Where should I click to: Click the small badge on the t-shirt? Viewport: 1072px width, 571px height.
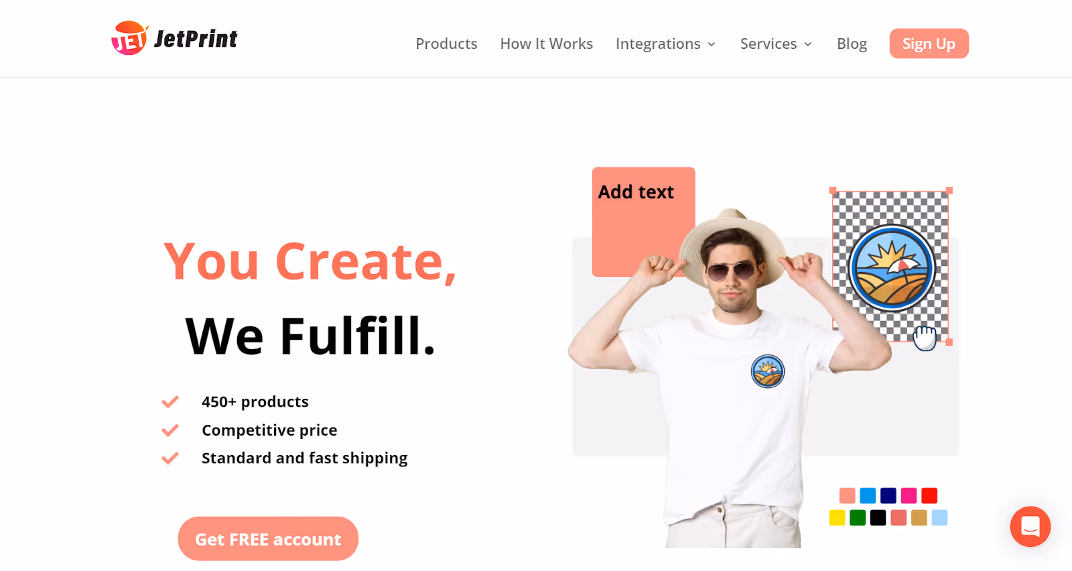[x=768, y=371]
